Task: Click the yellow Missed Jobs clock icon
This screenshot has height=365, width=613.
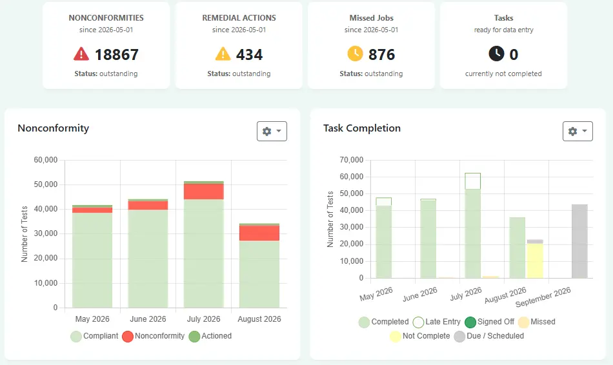Action: [356, 54]
